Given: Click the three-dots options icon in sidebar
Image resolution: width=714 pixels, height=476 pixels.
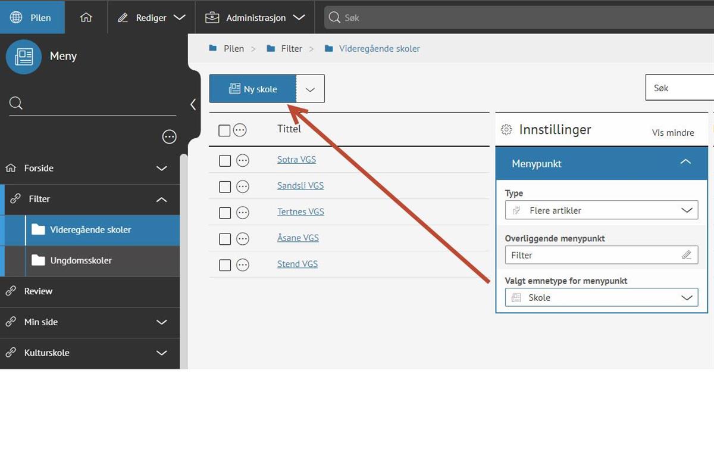Looking at the screenshot, I should click(x=170, y=137).
